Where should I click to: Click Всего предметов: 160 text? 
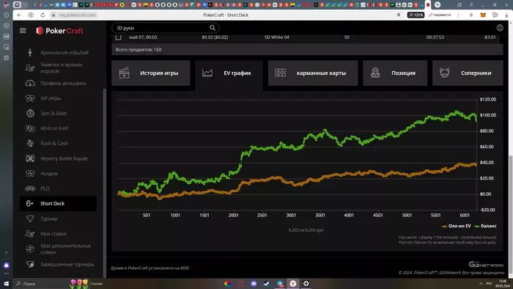139,49
